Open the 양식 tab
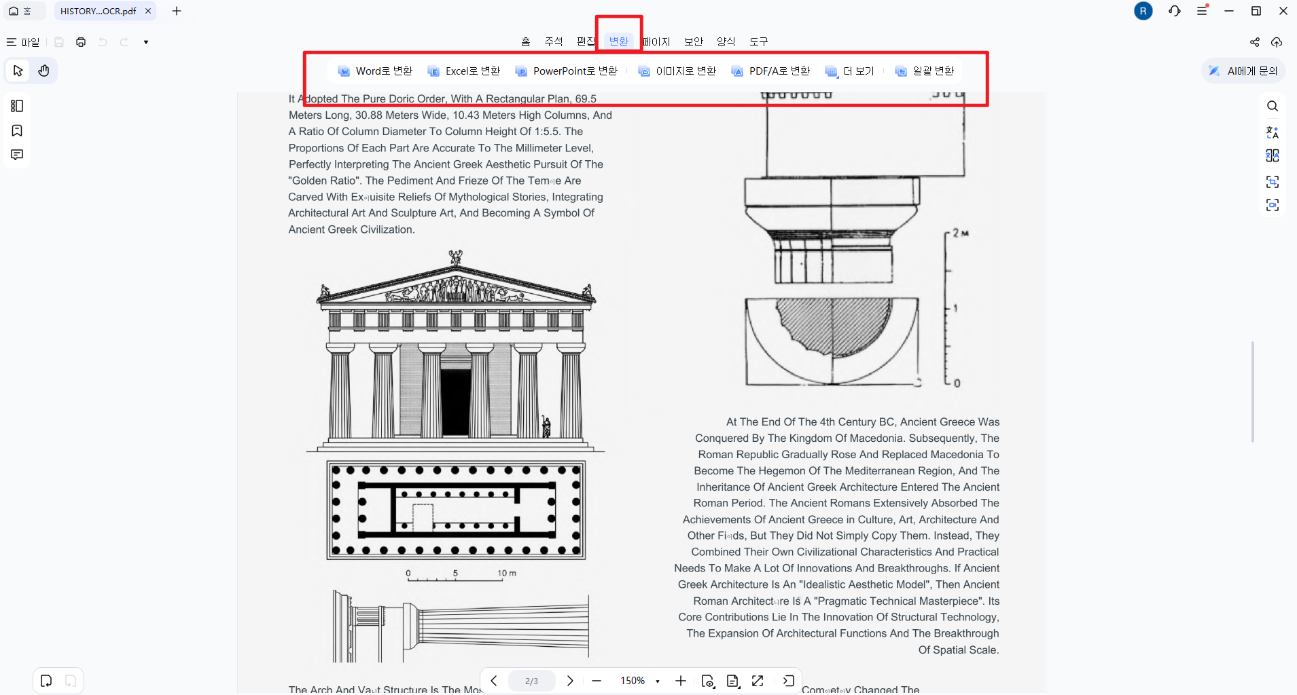The height and width of the screenshot is (695, 1297). click(x=726, y=41)
